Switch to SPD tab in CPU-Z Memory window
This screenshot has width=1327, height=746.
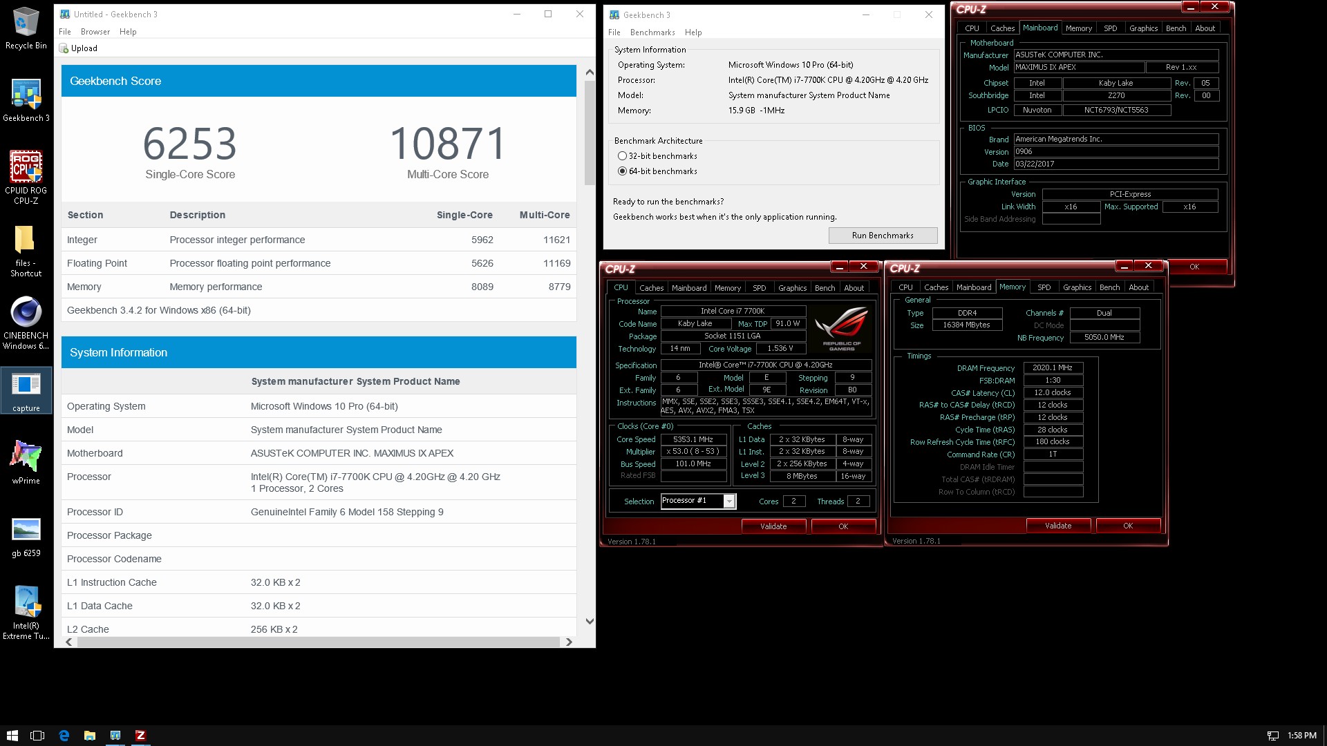pyautogui.click(x=1044, y=287)
